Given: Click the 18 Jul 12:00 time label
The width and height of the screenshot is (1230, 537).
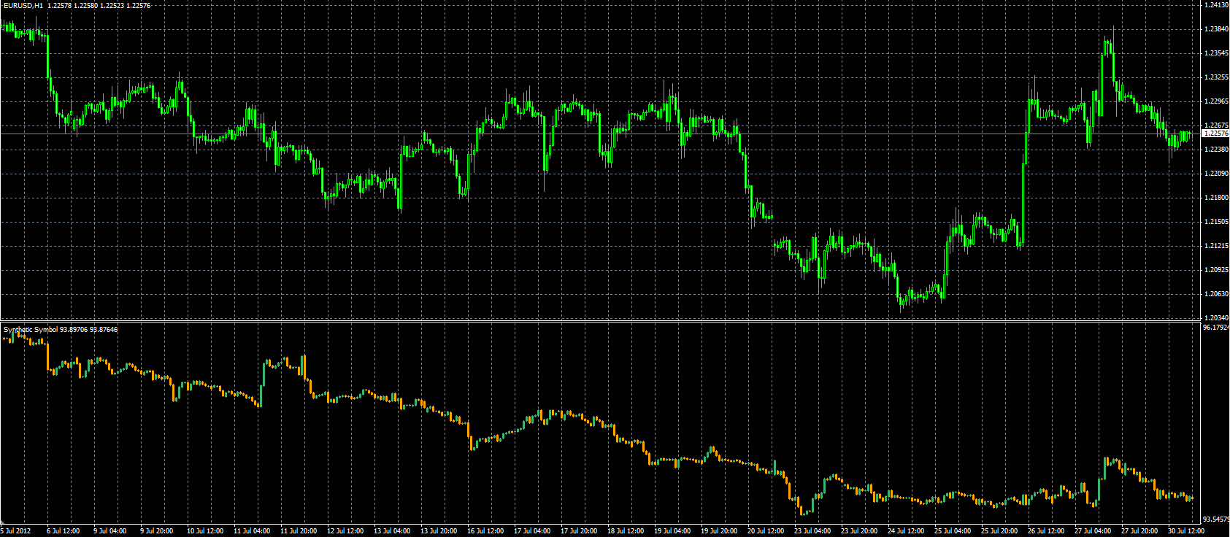Looking at the screenshot, I should pyautogui.click(x=626, y=531).
